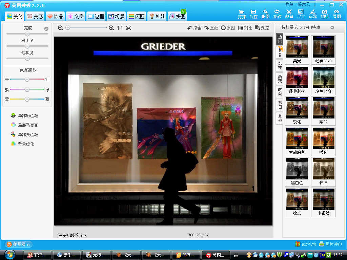Select the 节日 effects side tab
Viewport: 347px width, 260px height.
[x=280, y=105]
